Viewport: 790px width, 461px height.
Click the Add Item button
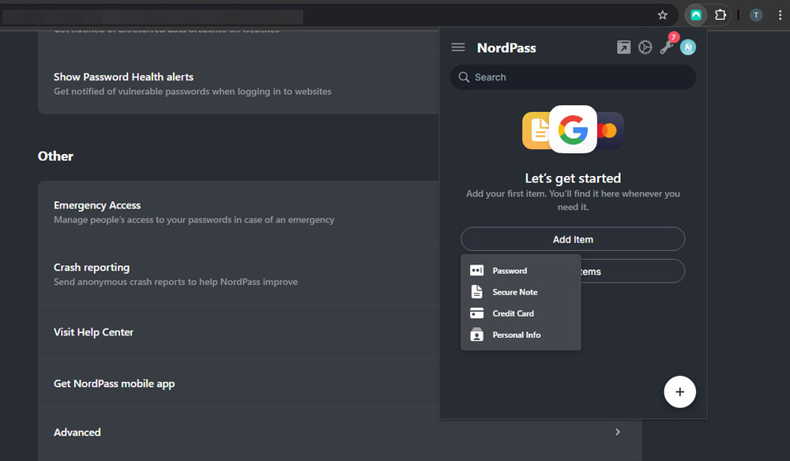[x=573, y=239]
